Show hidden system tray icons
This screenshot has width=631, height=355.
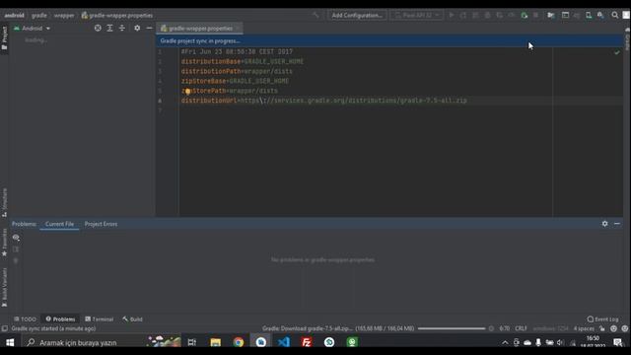505,342
